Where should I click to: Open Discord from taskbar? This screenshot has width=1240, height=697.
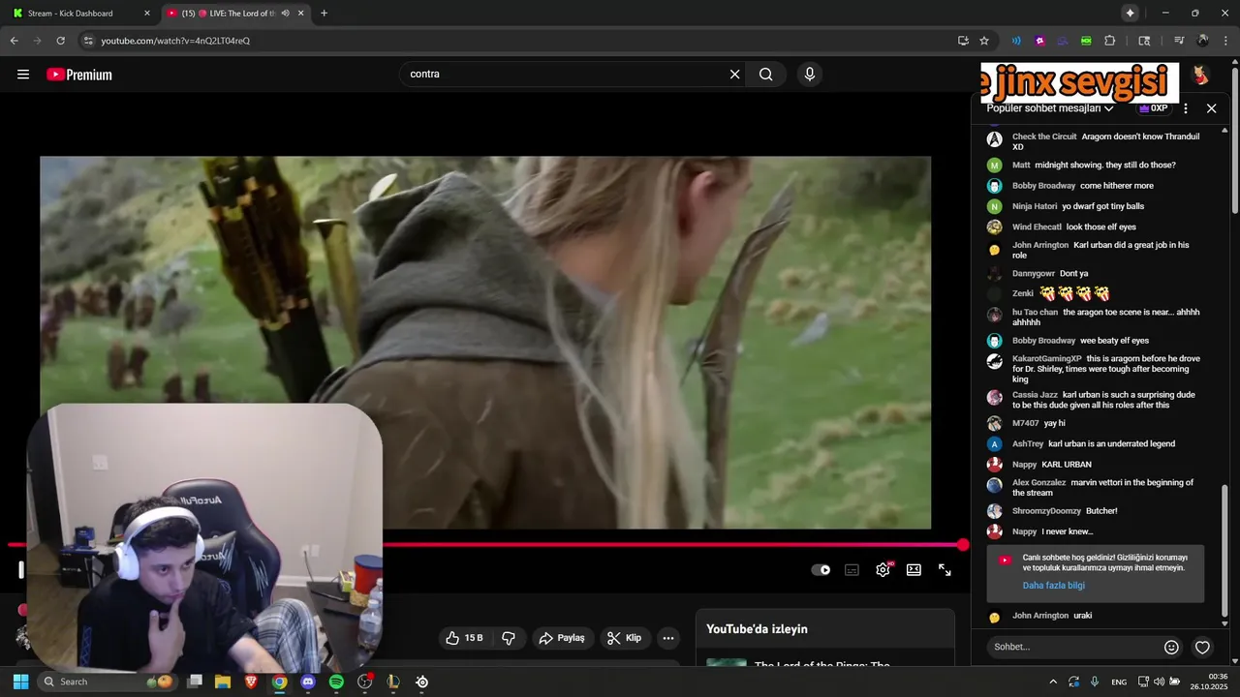pos(308,682)
